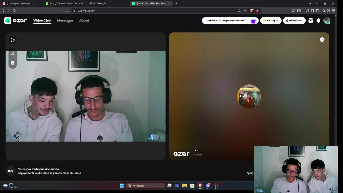Reload the page with the refresh icon
Image resolution: width=343 pixels, height=193 pixels.
[x=14, y=10]
